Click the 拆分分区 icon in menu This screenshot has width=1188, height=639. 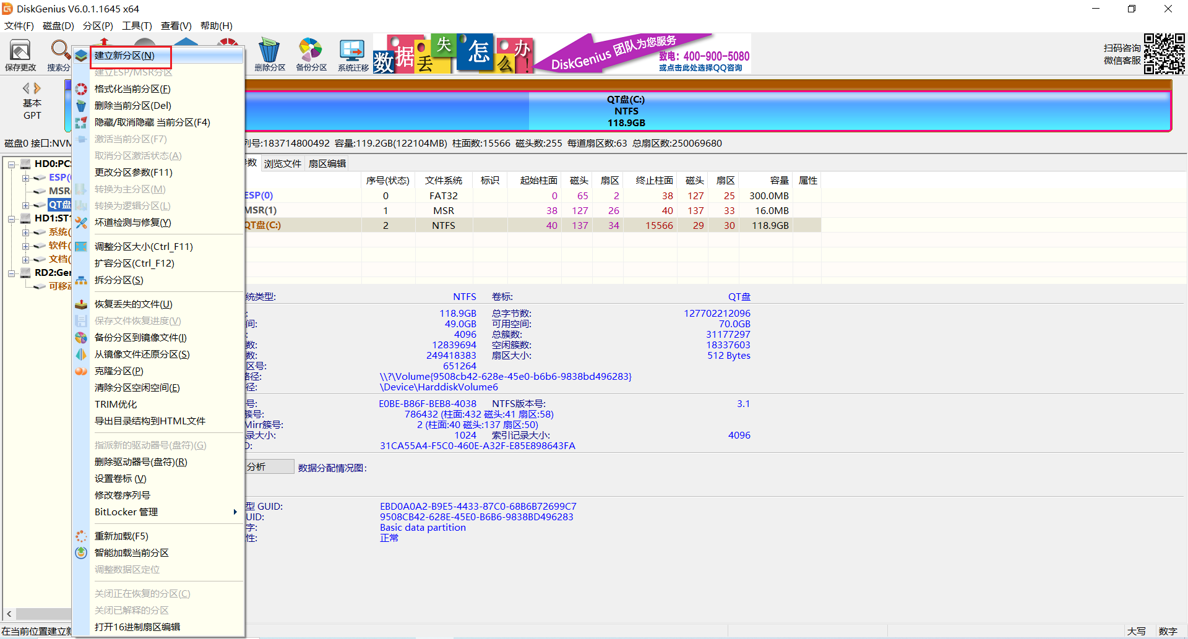[x=81, y=280]
